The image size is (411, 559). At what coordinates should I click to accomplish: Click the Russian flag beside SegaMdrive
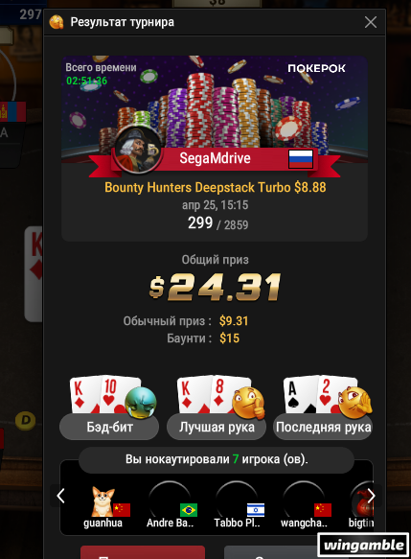pos(301,159)
